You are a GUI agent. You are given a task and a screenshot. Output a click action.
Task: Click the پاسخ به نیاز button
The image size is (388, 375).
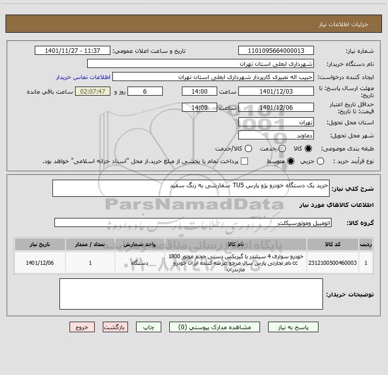pos(293,327)
